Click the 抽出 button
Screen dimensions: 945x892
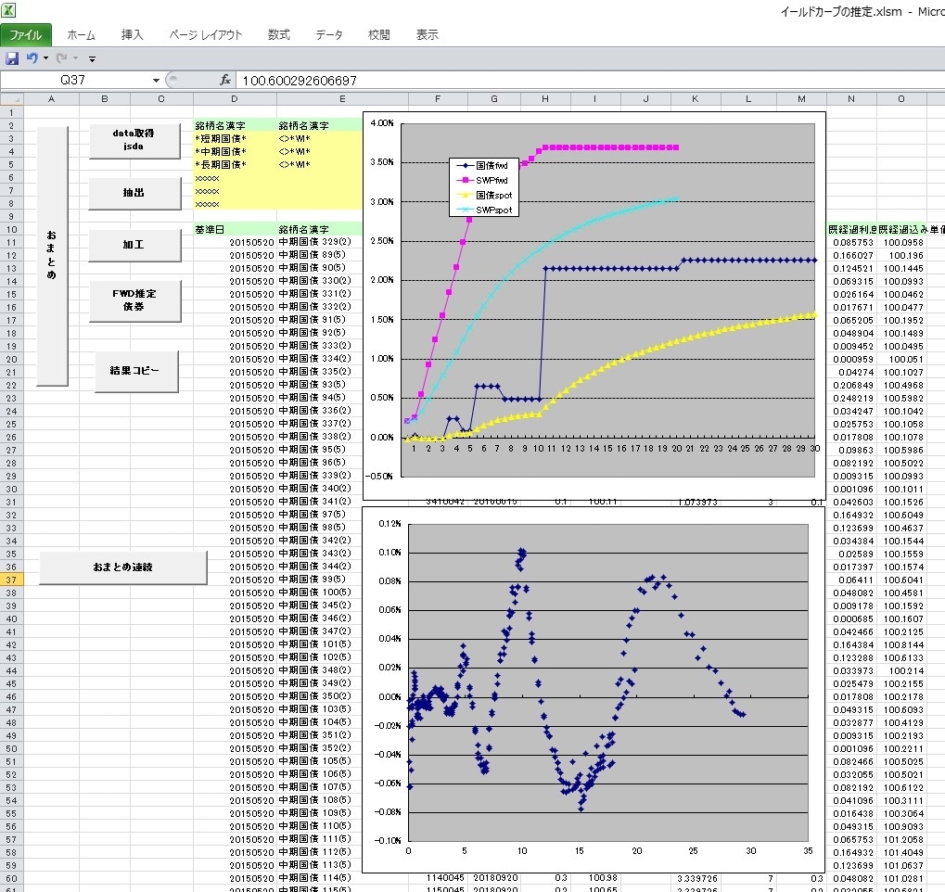pos(134,193)
